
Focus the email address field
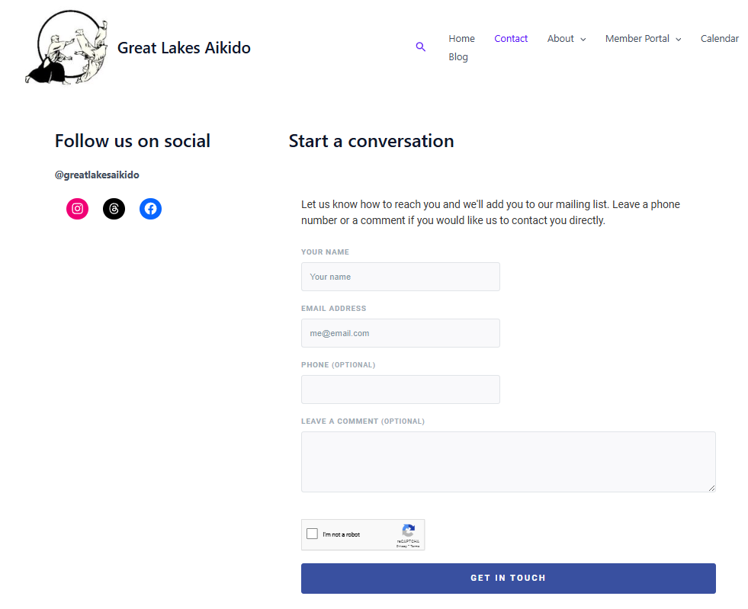coord(400,333)
